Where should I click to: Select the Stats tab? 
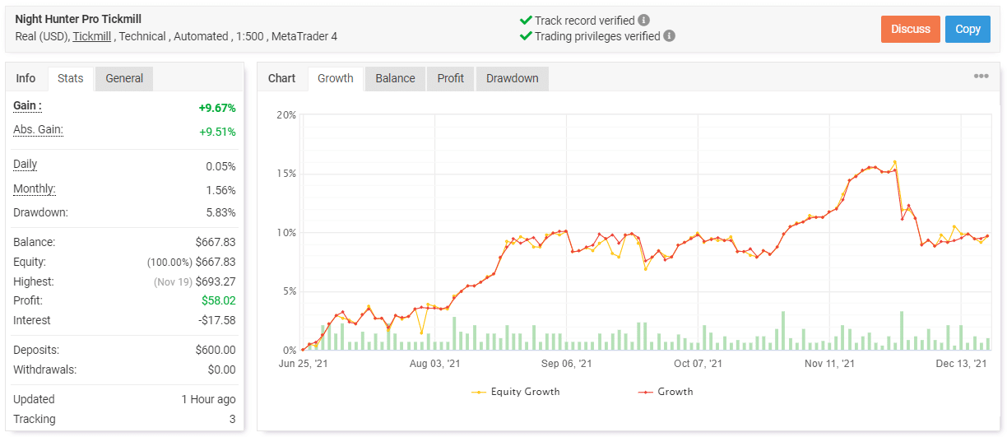tap(71, 78)
